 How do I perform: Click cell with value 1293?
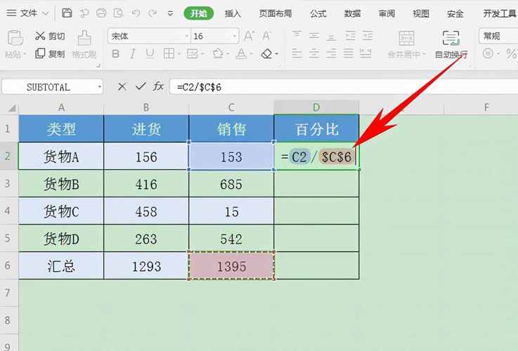[146, 266]
